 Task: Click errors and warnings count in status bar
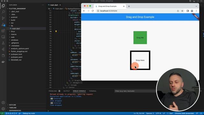(11, 113)
